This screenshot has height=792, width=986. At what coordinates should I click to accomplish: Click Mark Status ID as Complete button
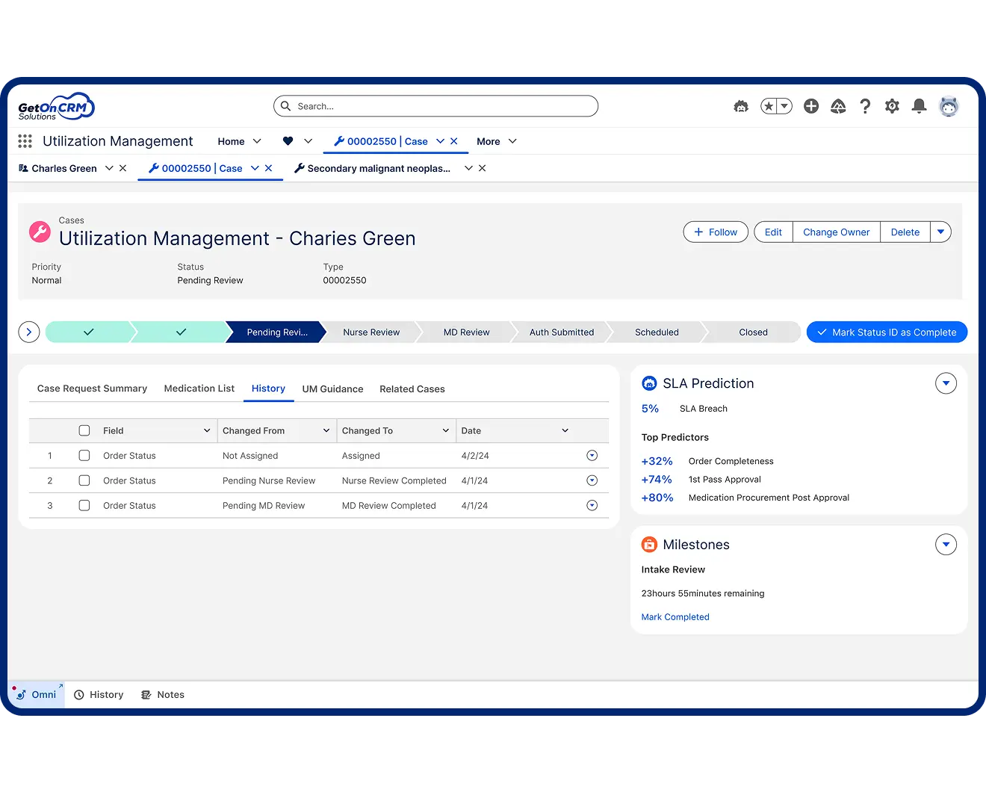pyautogui.click(x=887, y=332)
